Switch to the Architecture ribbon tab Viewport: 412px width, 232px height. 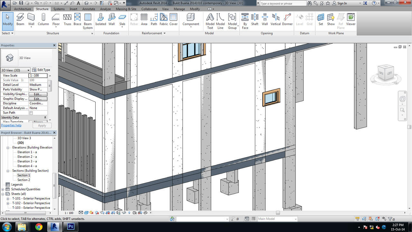pyautogui.click(x=23, y=9)
